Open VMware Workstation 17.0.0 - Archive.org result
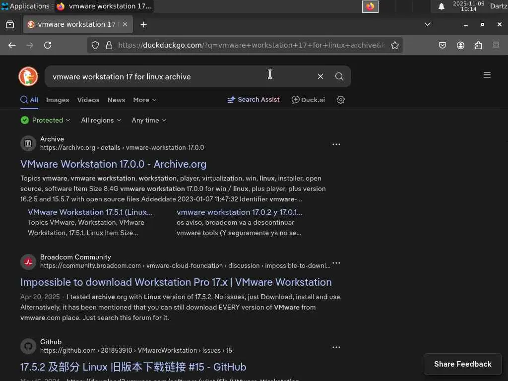The image size is (508, 381). pos(114,164)
